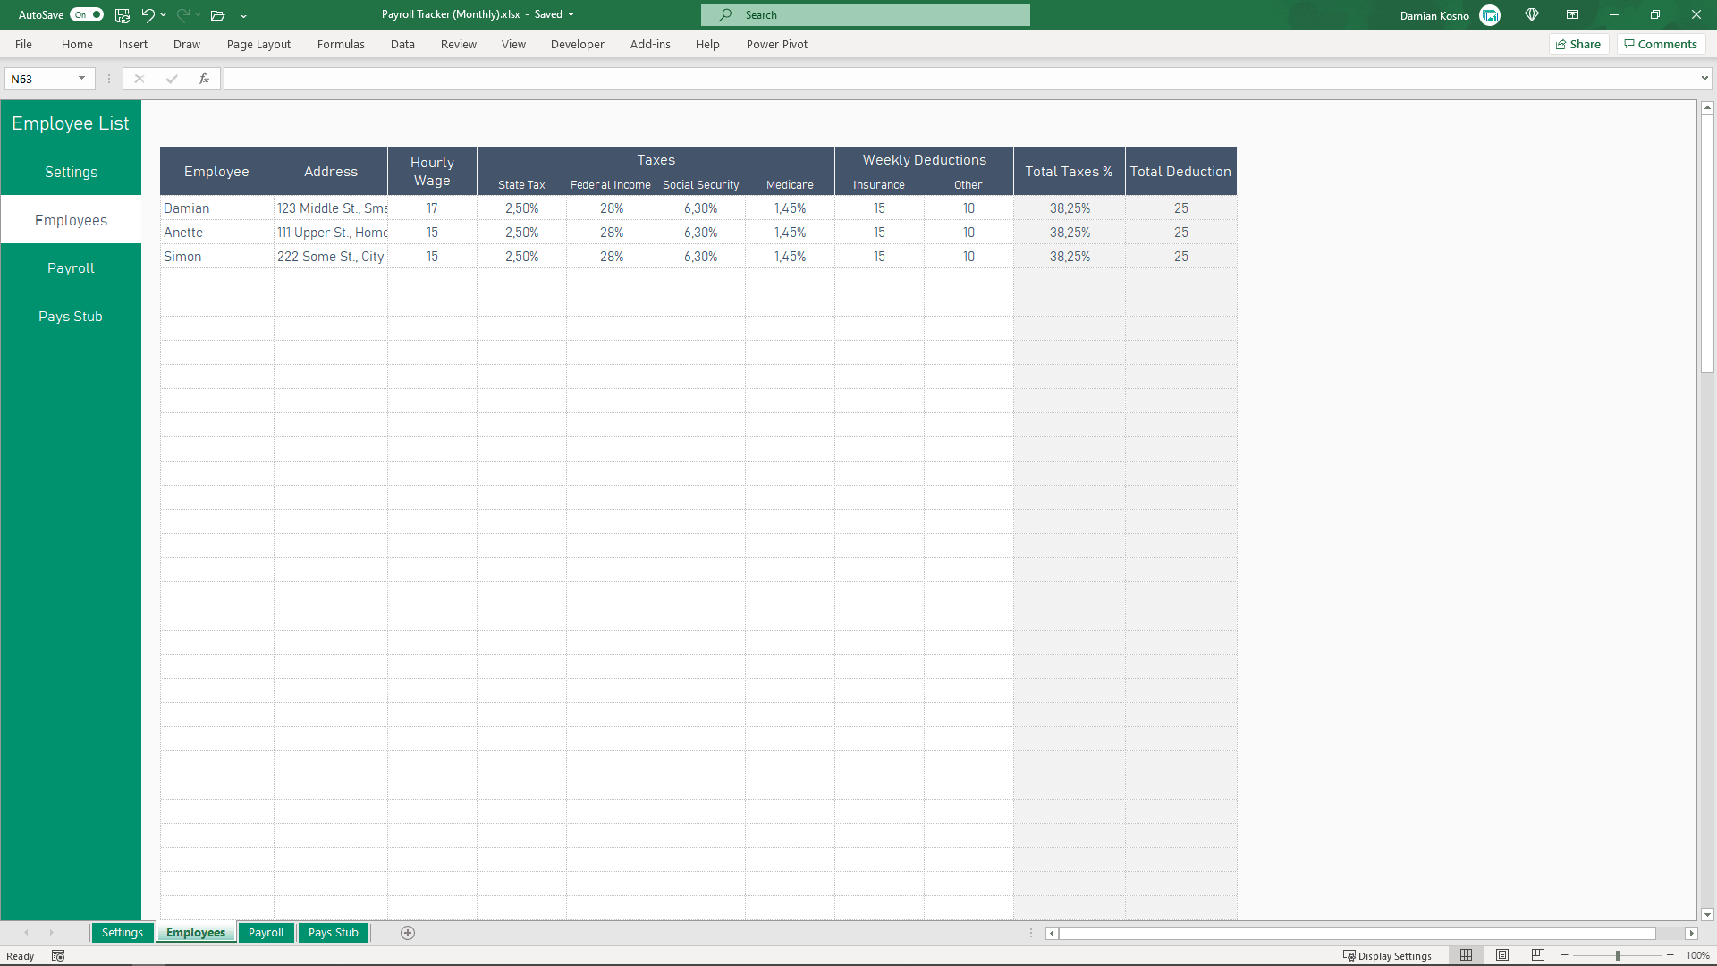
Task: Open the Formulas ribbon tab
Action: click(341, 44)
